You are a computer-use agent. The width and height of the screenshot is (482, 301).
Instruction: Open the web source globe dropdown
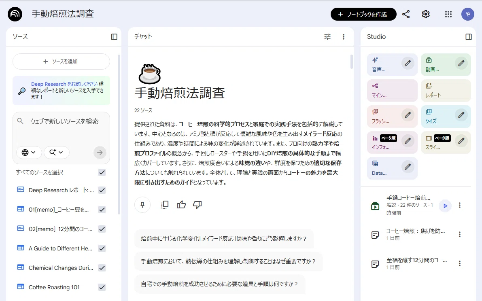click(x=29, y=153)
